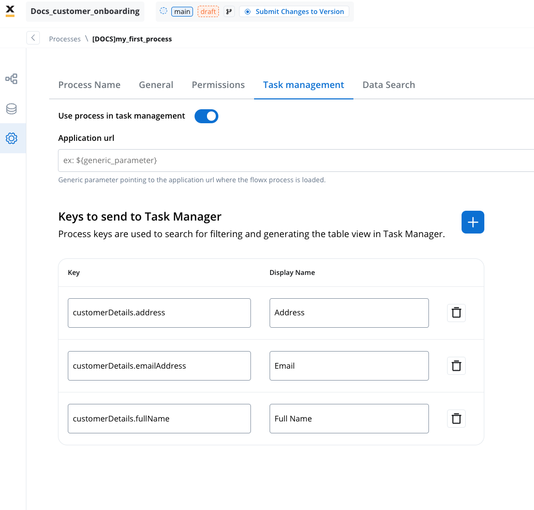The height and width of the screenshot is (510, 534).
Task: Switch to the Data Search tab
Action: (389, 85)
